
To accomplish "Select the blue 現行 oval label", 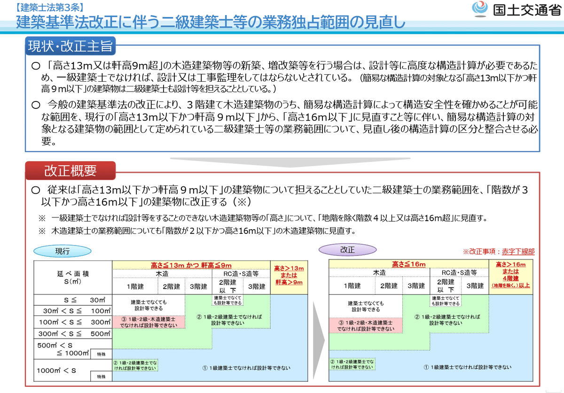I will 62,252.
